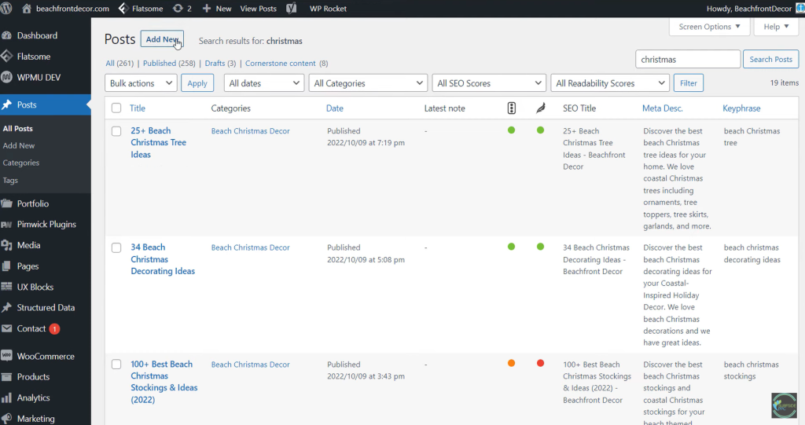805x425 pixels.
Task: Sort posts by Title column
Action: (x=137, y=108)
